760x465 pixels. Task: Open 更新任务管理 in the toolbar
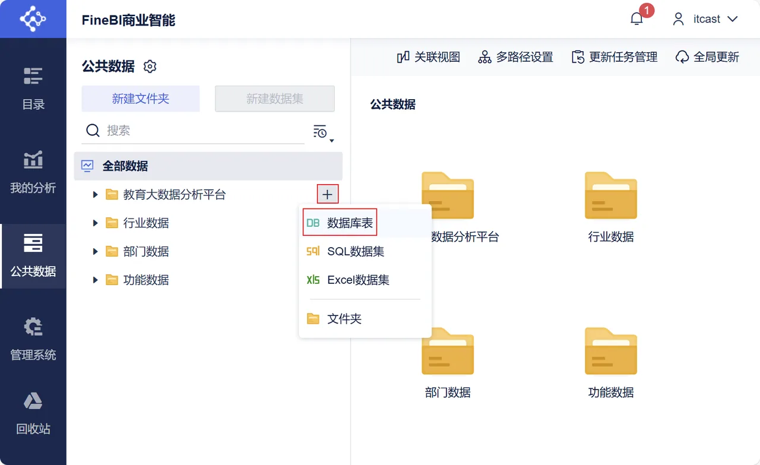point(615,57)
